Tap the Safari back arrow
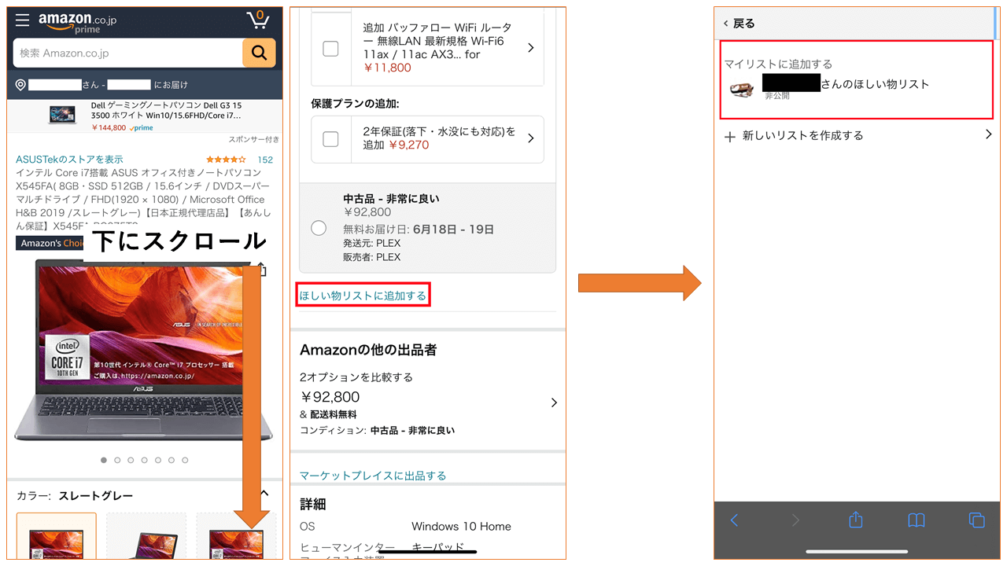The image size is (1007, 566). click(x=734, y=520)
